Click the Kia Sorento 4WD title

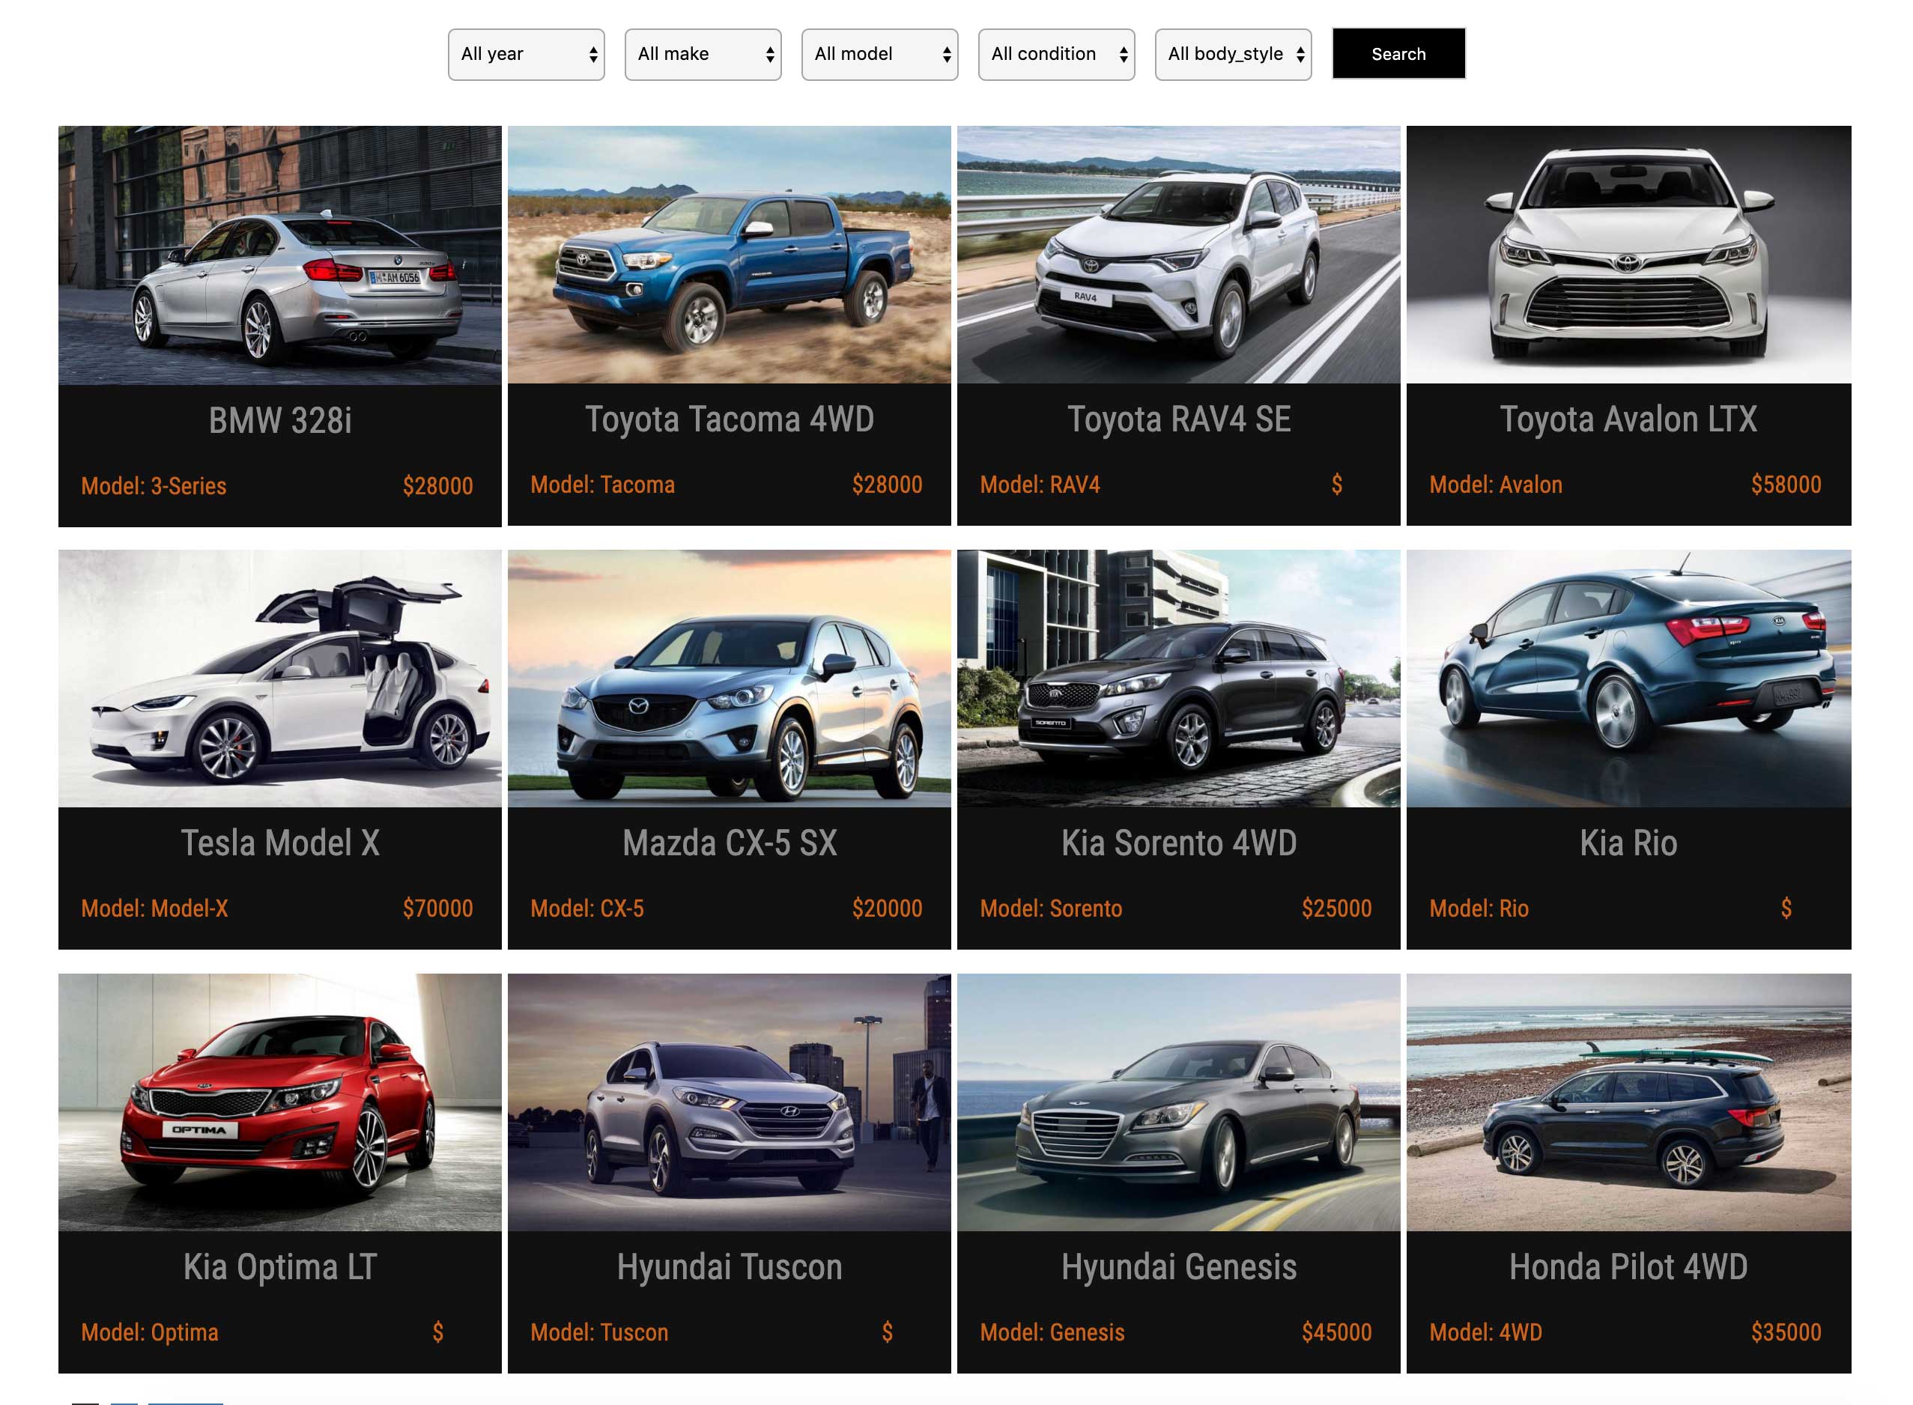1178,843
